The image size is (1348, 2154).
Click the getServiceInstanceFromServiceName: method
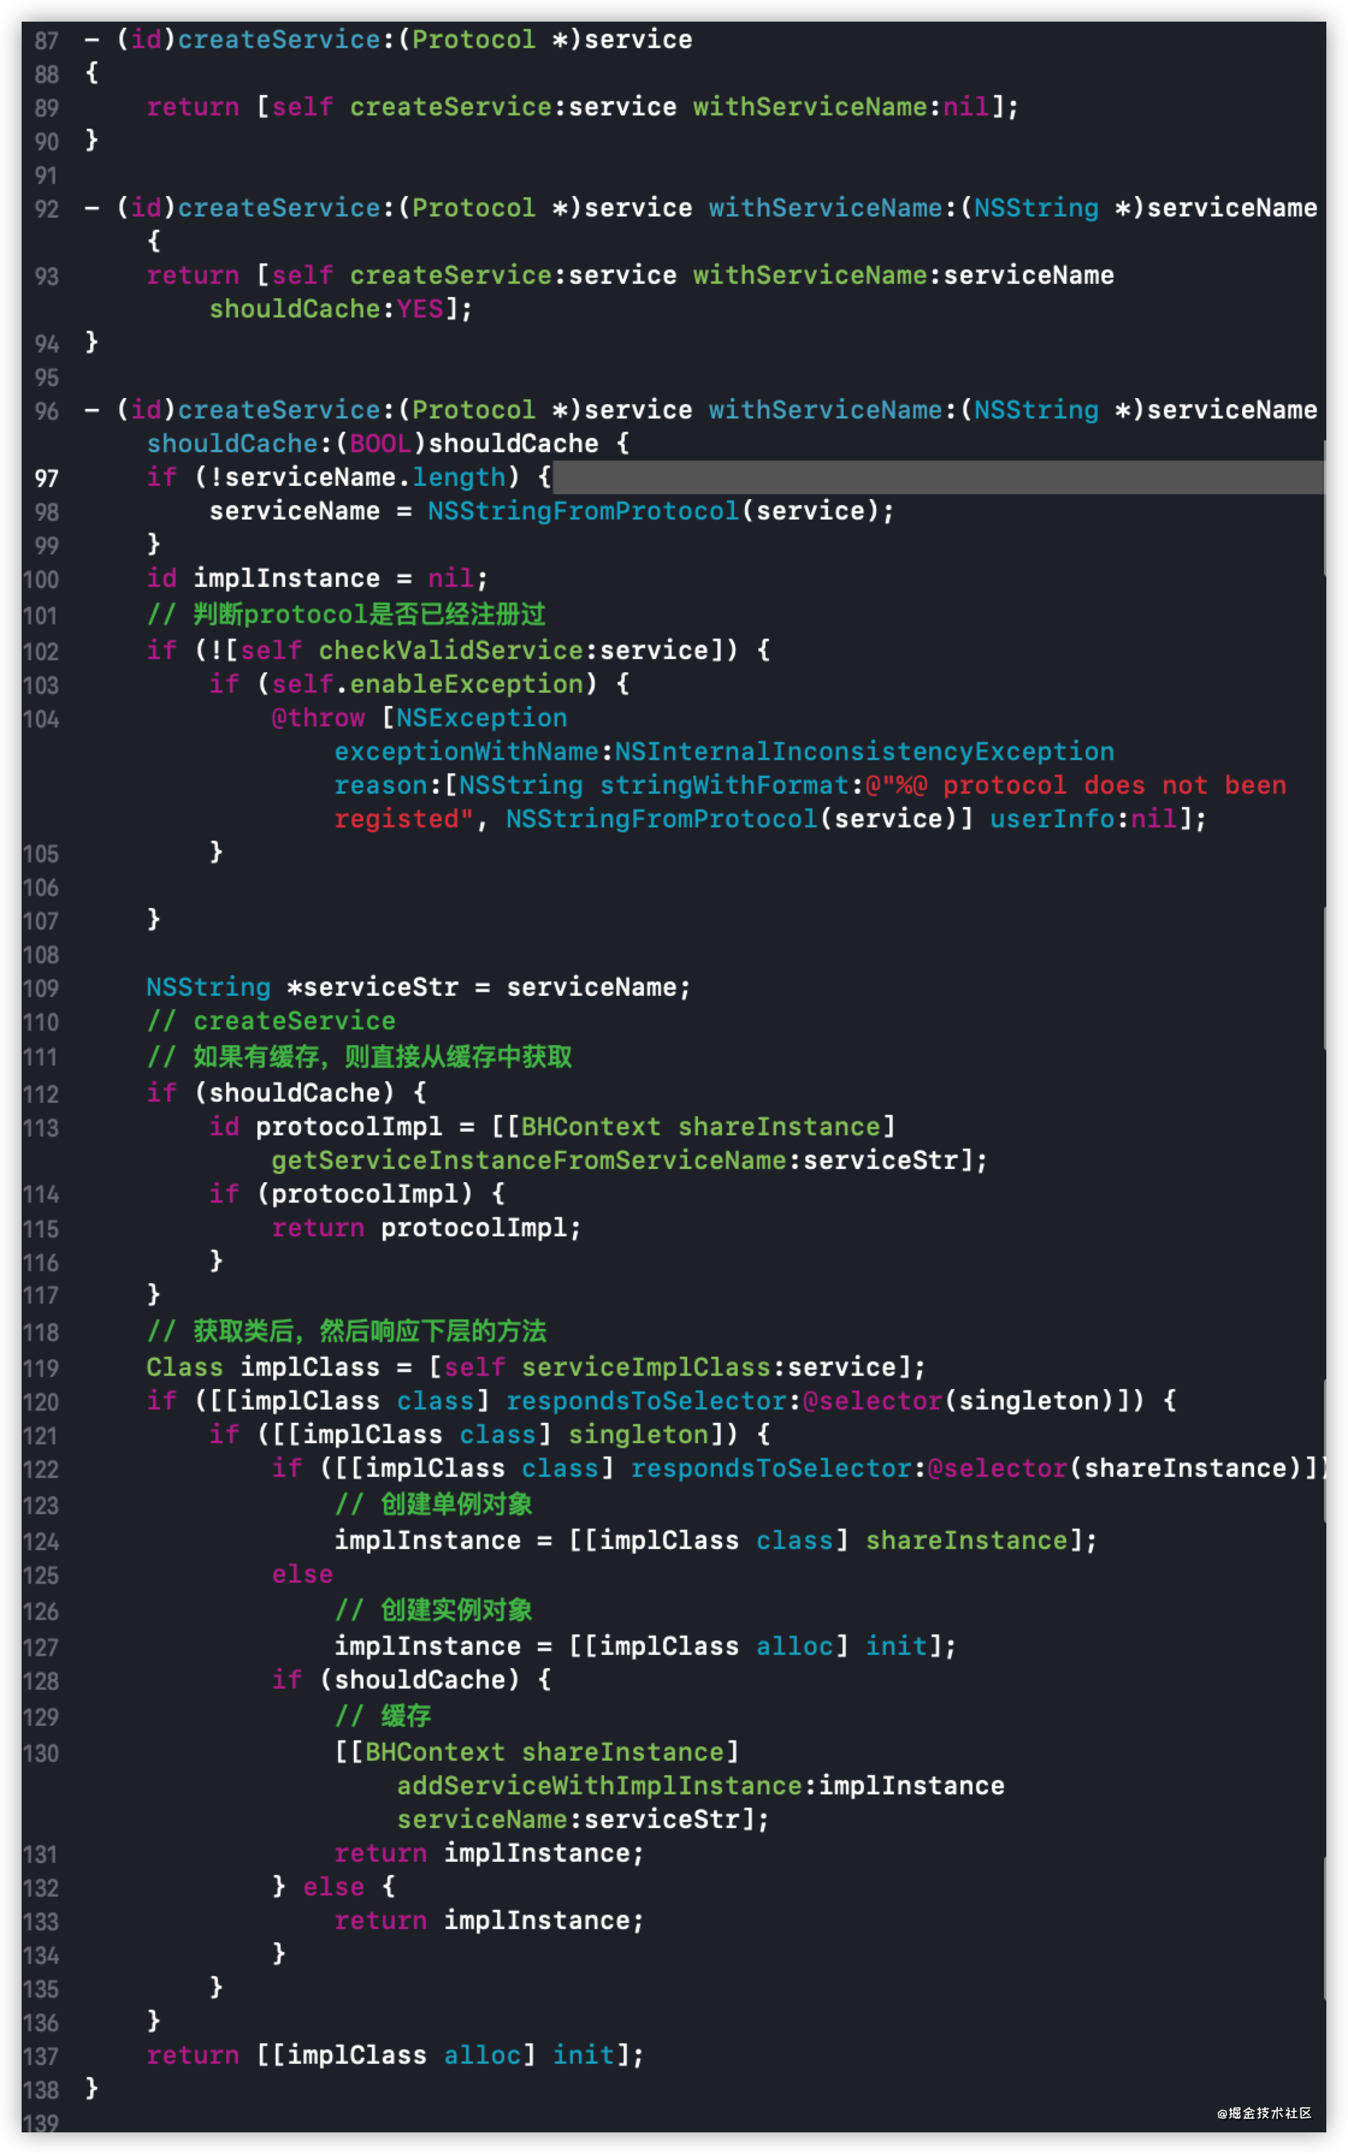(x=530, y=1160)
